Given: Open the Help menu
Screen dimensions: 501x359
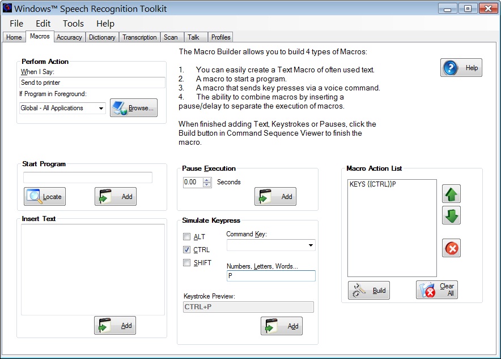Looking at the screenshot, I should click(105, 24).
